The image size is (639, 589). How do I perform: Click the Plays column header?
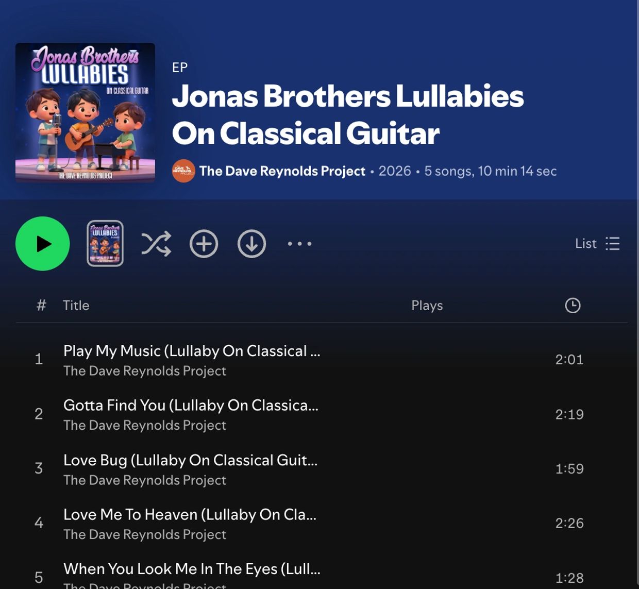[x=427, y=306]
